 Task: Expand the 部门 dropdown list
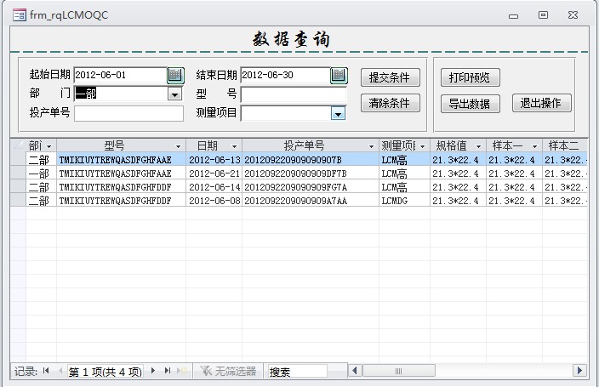(x=175, y=94)
